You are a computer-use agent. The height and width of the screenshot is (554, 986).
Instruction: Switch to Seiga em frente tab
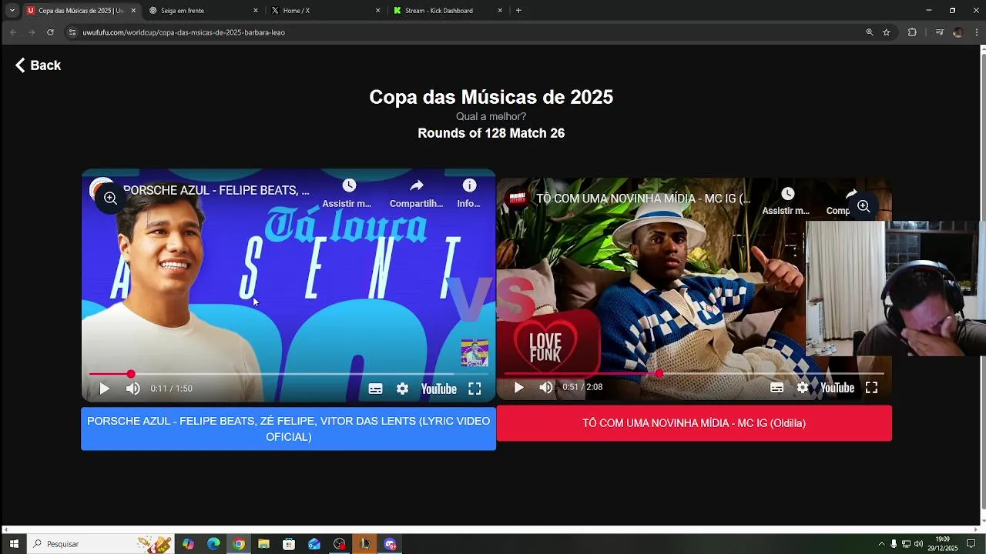pos(202,11)
